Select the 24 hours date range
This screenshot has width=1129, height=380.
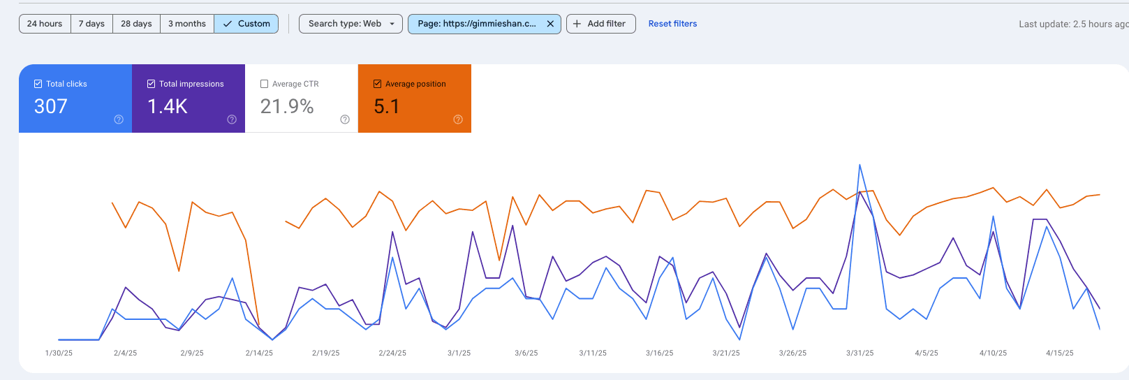click(45, 24)
